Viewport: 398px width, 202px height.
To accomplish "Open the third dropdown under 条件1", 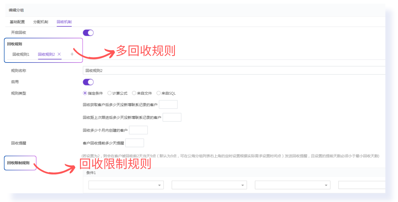I will tap(293, 185).
